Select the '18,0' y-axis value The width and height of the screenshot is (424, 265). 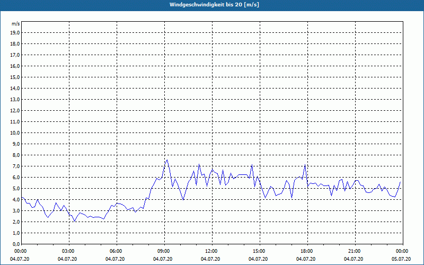pyautogui.click(x=15, y=44)
